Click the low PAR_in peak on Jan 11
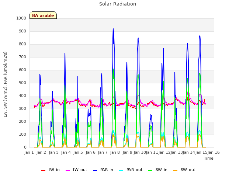Image resolution: width=236 pixels, height=177 pixels. click(x=151, y=115)
